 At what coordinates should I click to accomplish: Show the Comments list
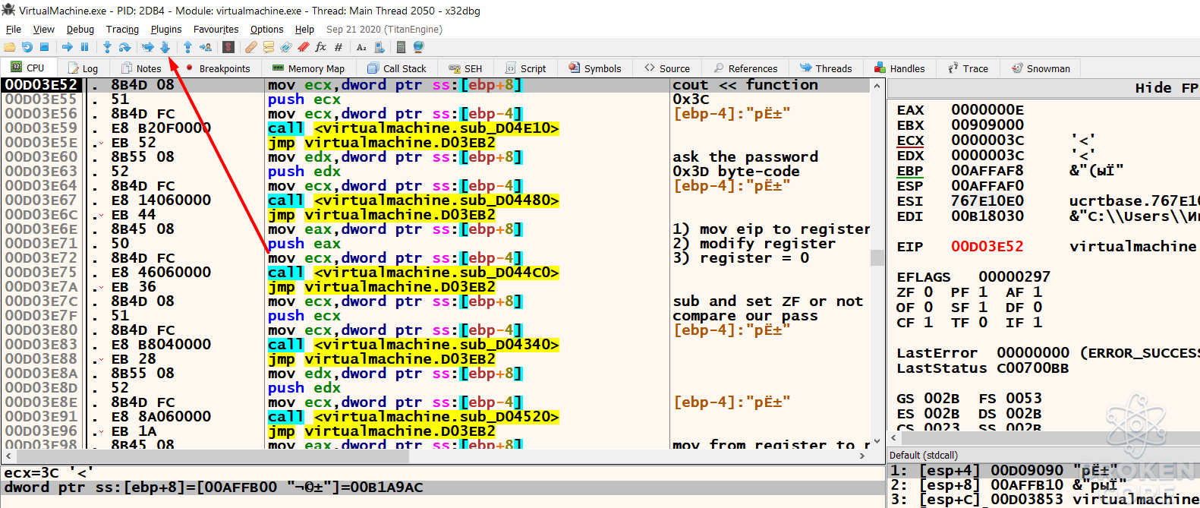pyautogui.click(x=269, y=47)
